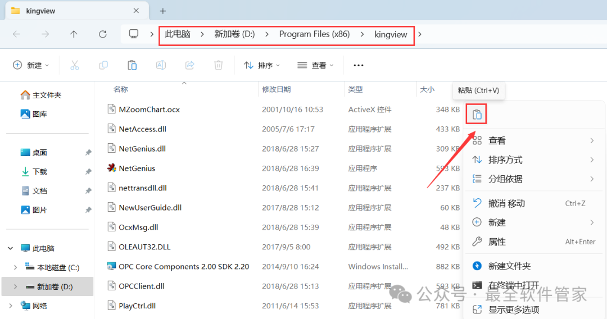Expand chevron after kingview in address bar

click(420, 34)
